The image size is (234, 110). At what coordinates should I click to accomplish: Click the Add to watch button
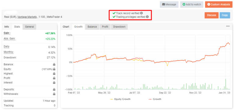click(x=192, y=5)
